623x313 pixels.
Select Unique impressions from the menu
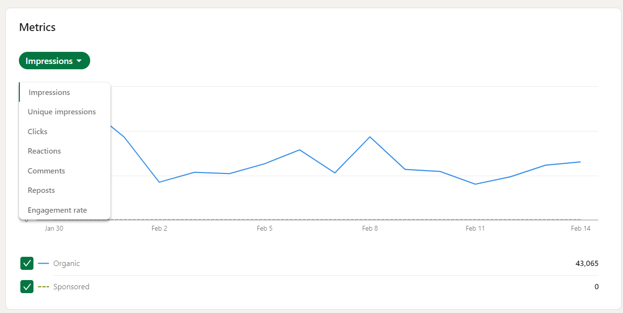(62, 111)
